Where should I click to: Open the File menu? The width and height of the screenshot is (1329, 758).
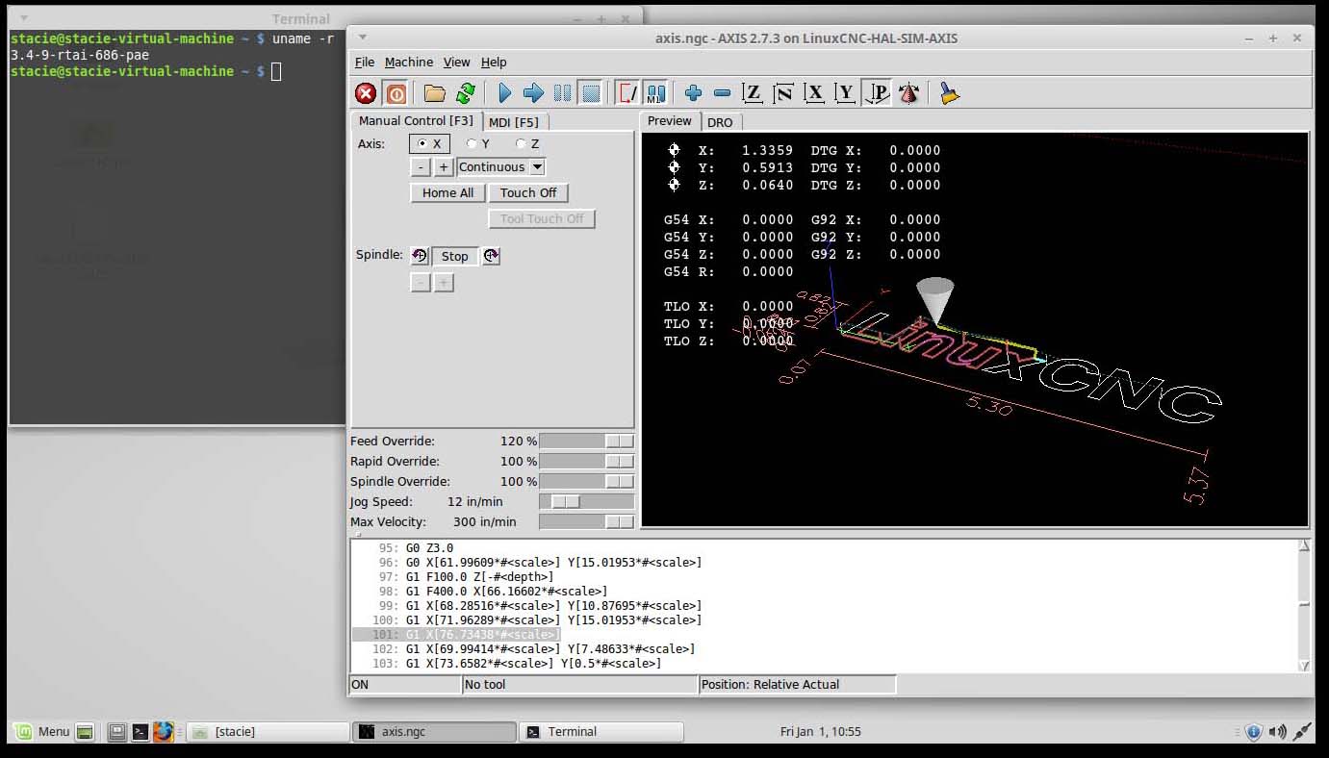coord(365,62)
